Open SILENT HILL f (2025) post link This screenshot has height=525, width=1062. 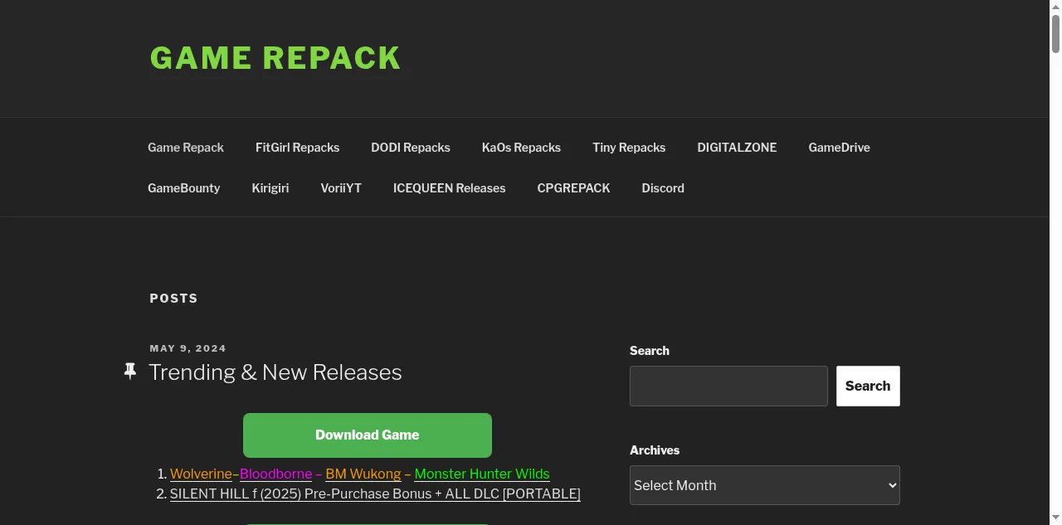tap(375, 494)
